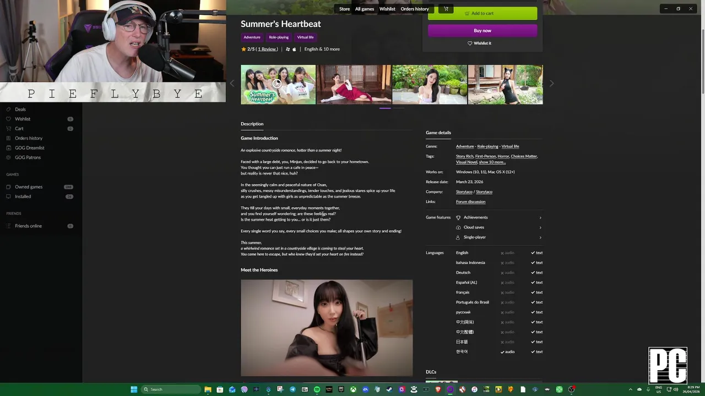Open Installed games in the sidebar
The width and height of the screenshot is (705, 396).
[23, 196]
